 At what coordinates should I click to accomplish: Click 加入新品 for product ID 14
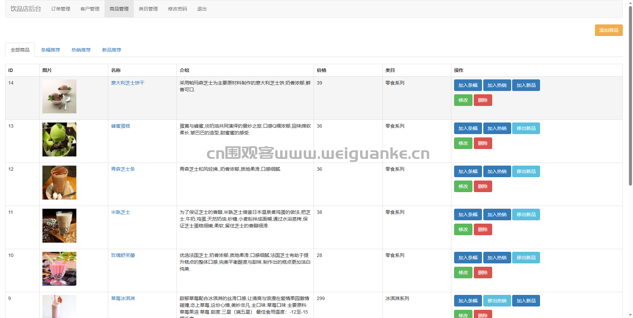pyautogui.click(x=526, y=85)
